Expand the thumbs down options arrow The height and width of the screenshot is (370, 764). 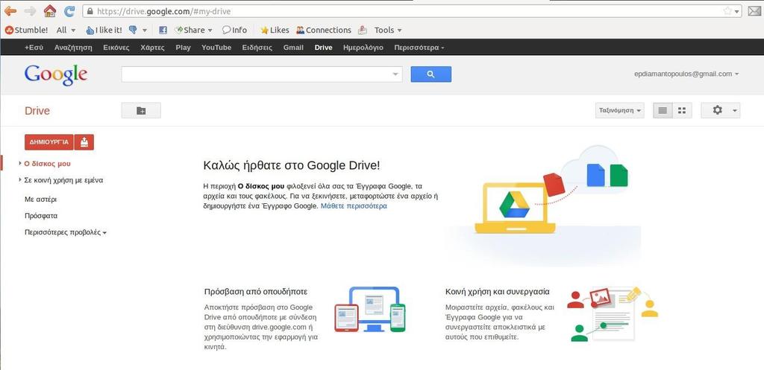pos(145,31)
